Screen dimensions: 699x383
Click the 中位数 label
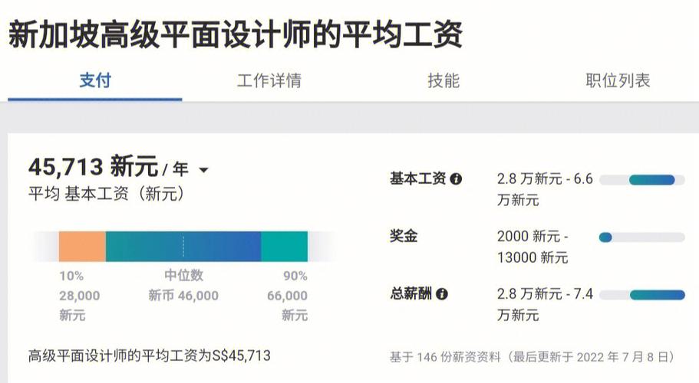pos(183,275)
